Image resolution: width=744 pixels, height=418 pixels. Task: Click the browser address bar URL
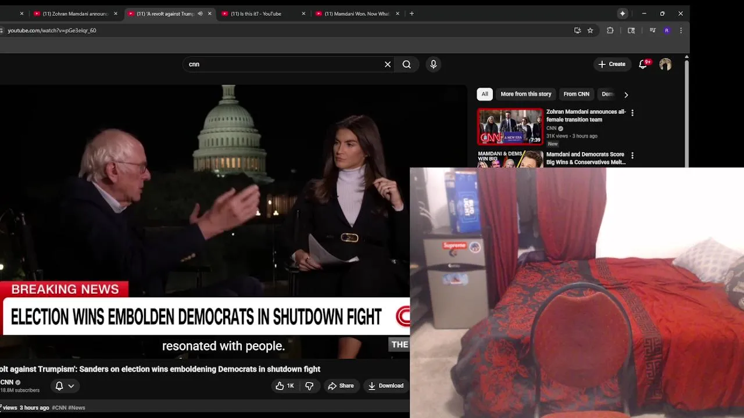52,30
